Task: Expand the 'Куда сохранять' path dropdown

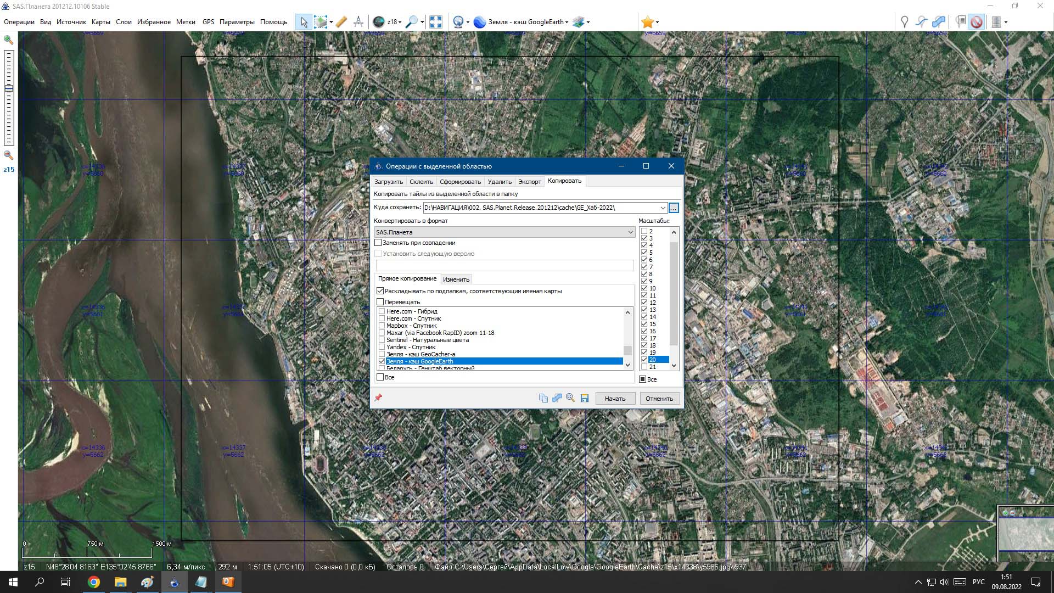Action: click(663, 208)
